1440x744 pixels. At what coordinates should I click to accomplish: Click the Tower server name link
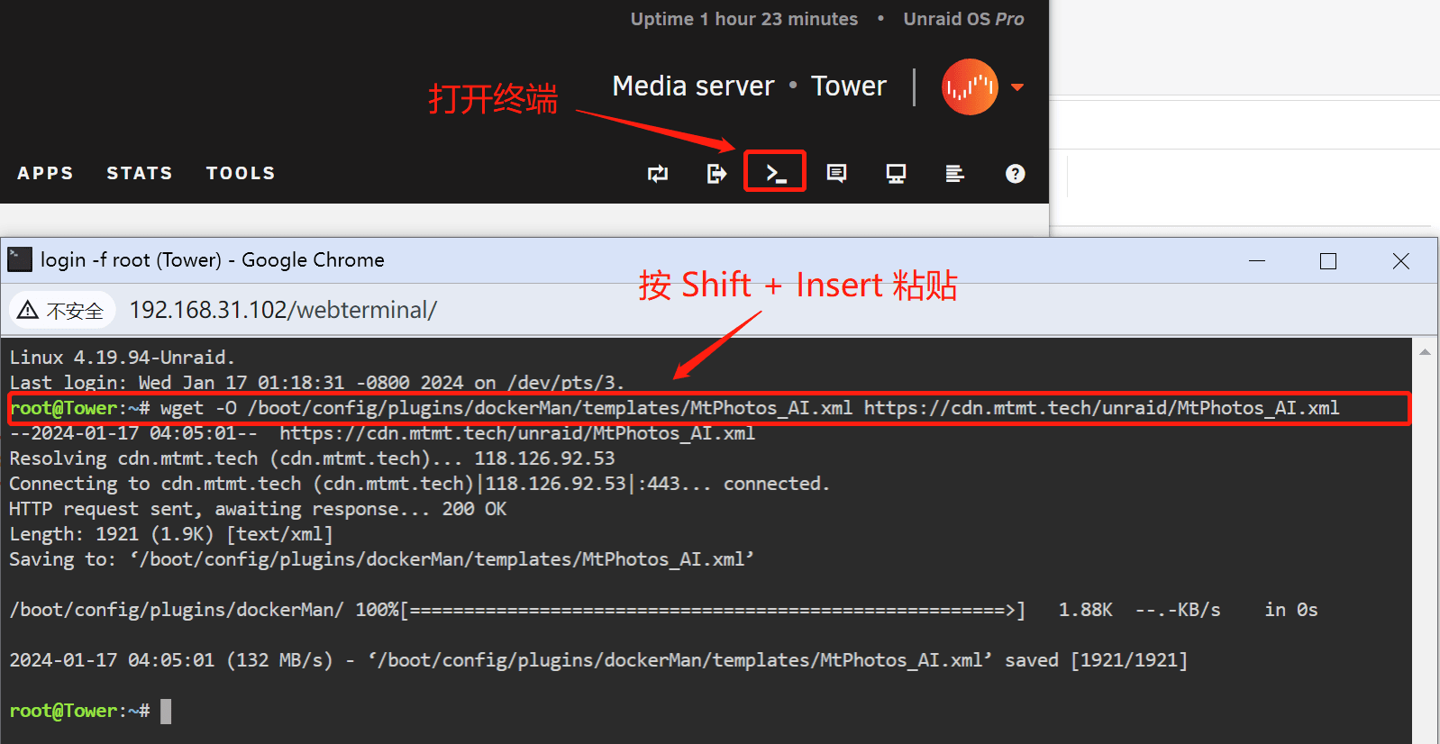[x=849, y=86]
